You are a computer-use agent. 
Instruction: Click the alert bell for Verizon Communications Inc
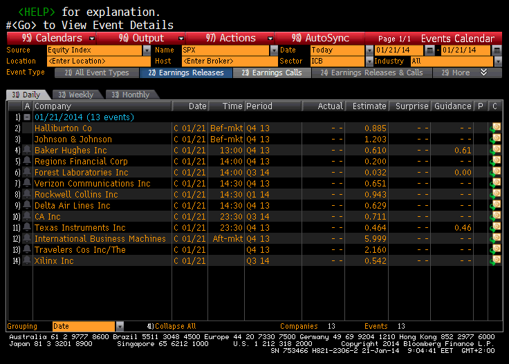[27, 183]
